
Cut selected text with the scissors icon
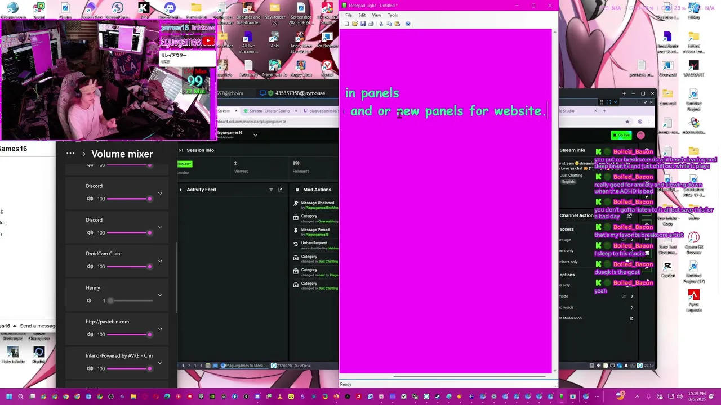(381, 24)
